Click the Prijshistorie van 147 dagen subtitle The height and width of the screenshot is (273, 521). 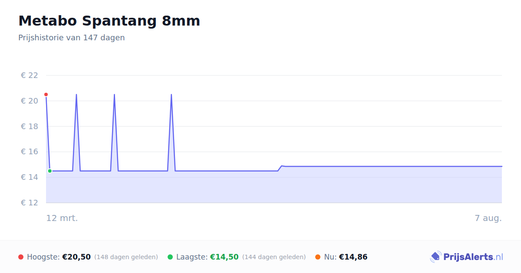click(x=72, y=38)
